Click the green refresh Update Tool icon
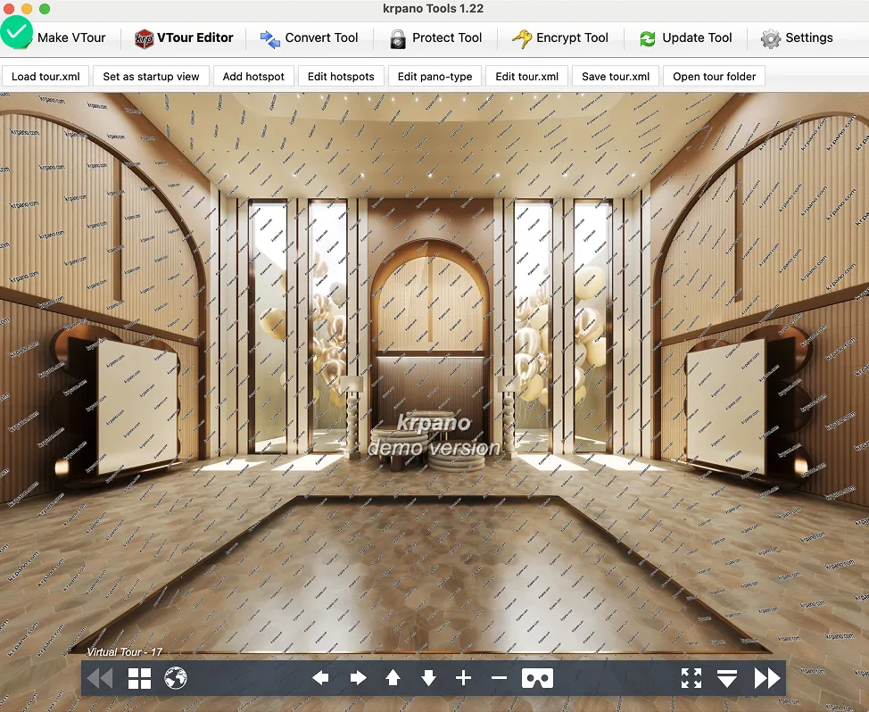869x712 pixels. pos(648,38)
